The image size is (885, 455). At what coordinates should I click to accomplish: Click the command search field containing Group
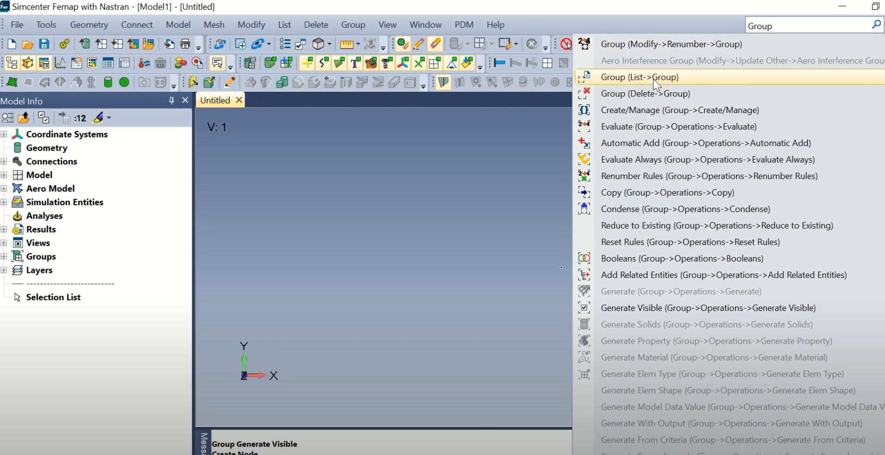pos(808,25)
